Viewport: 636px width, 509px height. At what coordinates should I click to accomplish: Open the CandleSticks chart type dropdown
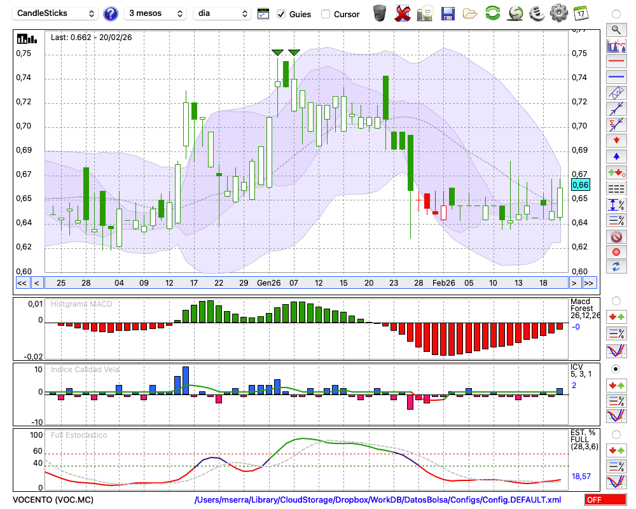coord(56,13)
